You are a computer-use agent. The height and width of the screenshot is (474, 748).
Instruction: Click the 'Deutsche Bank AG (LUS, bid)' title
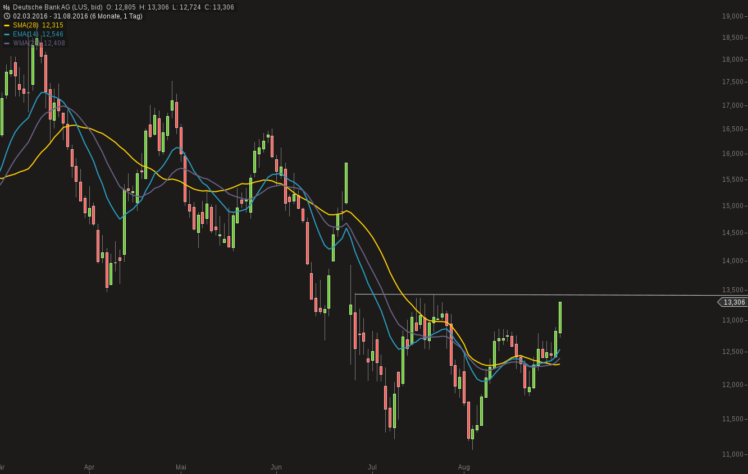pos(58,7)
